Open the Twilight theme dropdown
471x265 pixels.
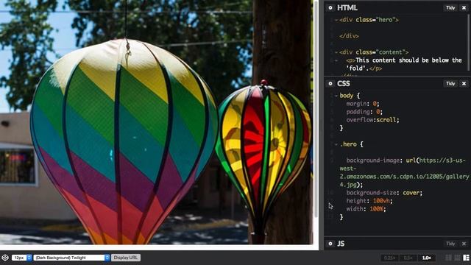click(71, 258)
